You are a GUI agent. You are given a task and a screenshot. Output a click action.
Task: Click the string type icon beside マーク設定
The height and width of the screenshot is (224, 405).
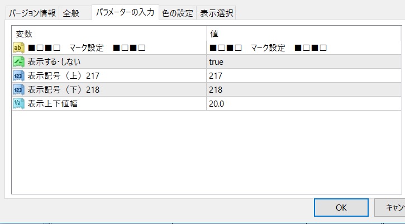tap(18, 48)
